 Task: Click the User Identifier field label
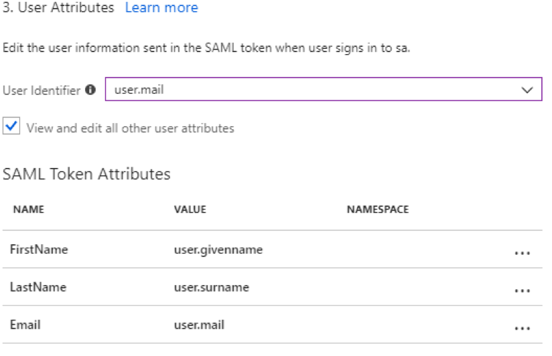[42, 90]
